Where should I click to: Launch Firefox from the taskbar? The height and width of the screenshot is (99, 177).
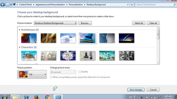[37, 97]
